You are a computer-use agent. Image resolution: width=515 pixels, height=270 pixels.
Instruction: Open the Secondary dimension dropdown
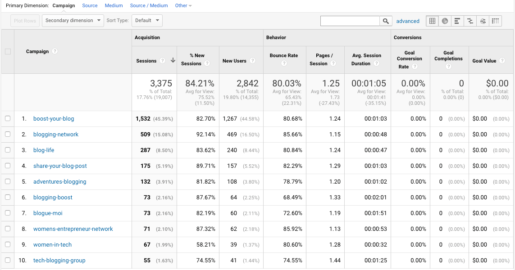[x=73, y=20]
